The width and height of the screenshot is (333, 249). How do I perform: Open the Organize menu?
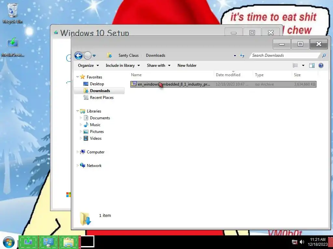pos(88,65)
